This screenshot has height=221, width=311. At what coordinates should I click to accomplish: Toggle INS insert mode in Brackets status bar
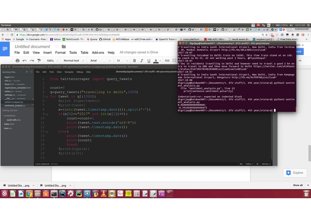pyautogui.click(x=241, y=164)
